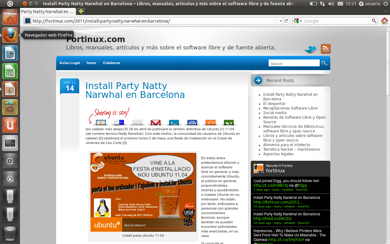Click the Firefox launcher icon

(x=10, y=35)
